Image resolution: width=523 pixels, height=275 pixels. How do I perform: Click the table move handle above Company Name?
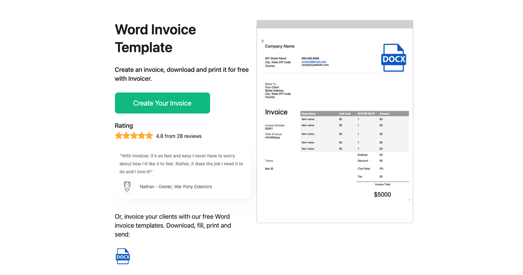pos(262,41)
